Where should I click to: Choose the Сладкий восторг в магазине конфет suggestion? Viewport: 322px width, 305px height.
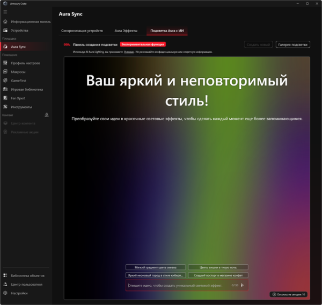(x=218, y=275)
